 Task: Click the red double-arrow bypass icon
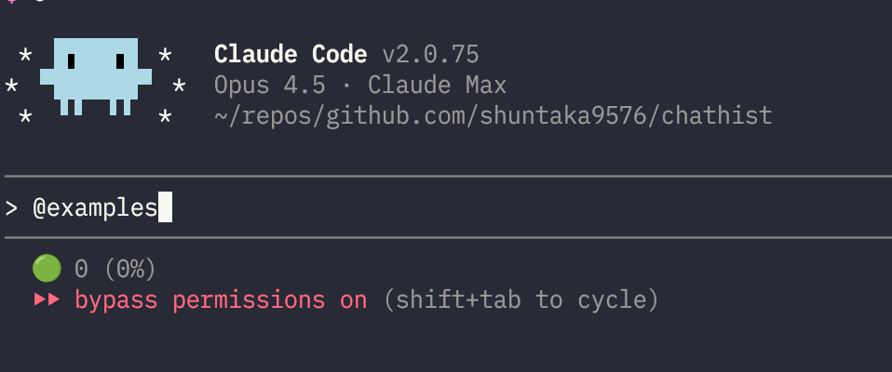47,300
